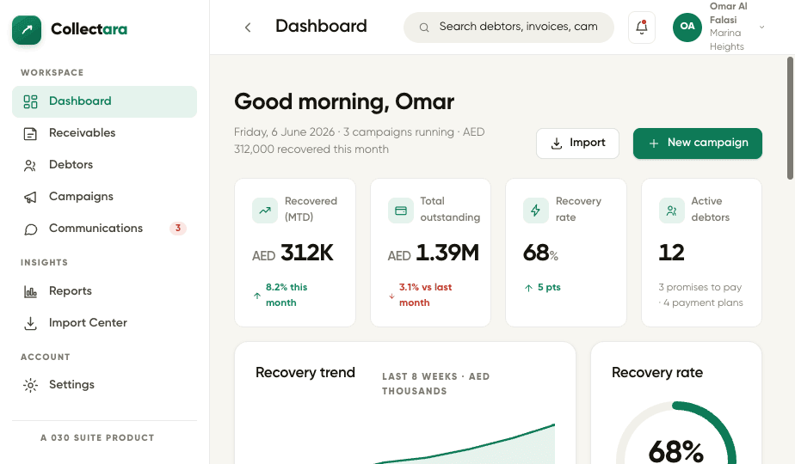Go back using the left chevron
The image size is (795, 464).
[248, 27]
